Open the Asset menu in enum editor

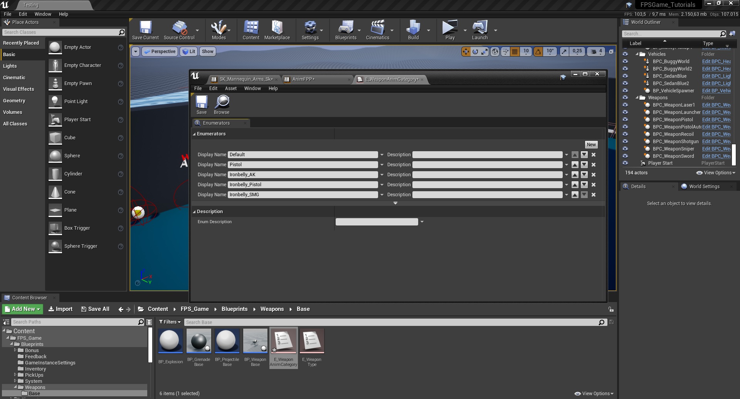tap(230, 88)
